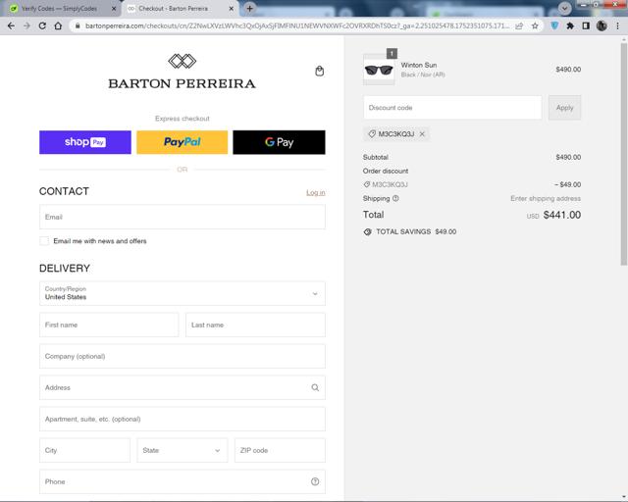This screenshot has width=628, height=502.
Task: Focus the Email field
Action: [x=183, y=217]
